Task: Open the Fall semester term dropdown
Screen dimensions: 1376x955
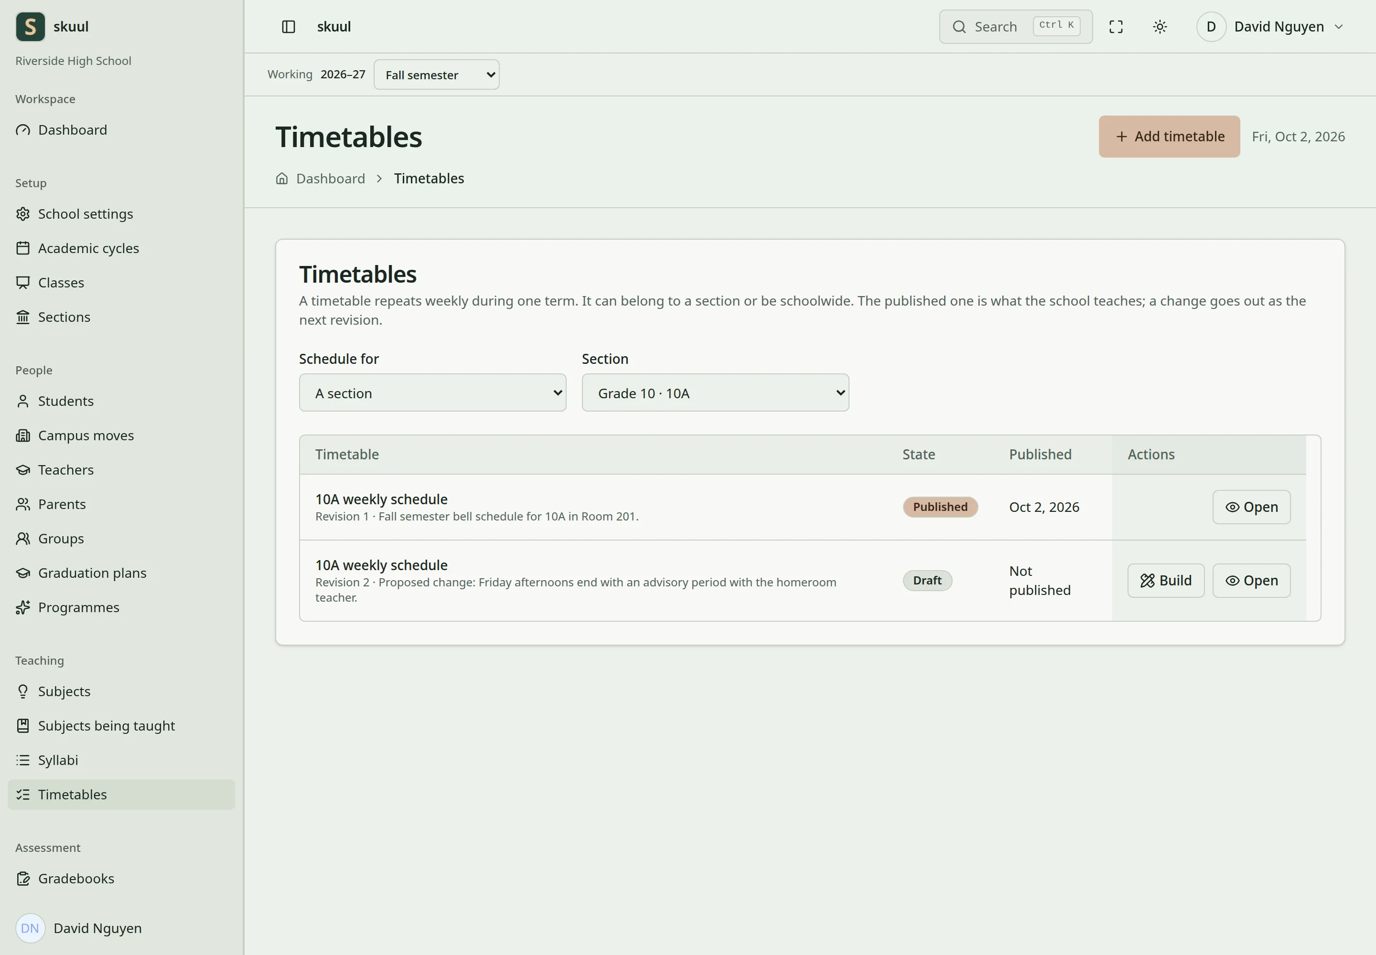Action: click(x=437, y=75)
